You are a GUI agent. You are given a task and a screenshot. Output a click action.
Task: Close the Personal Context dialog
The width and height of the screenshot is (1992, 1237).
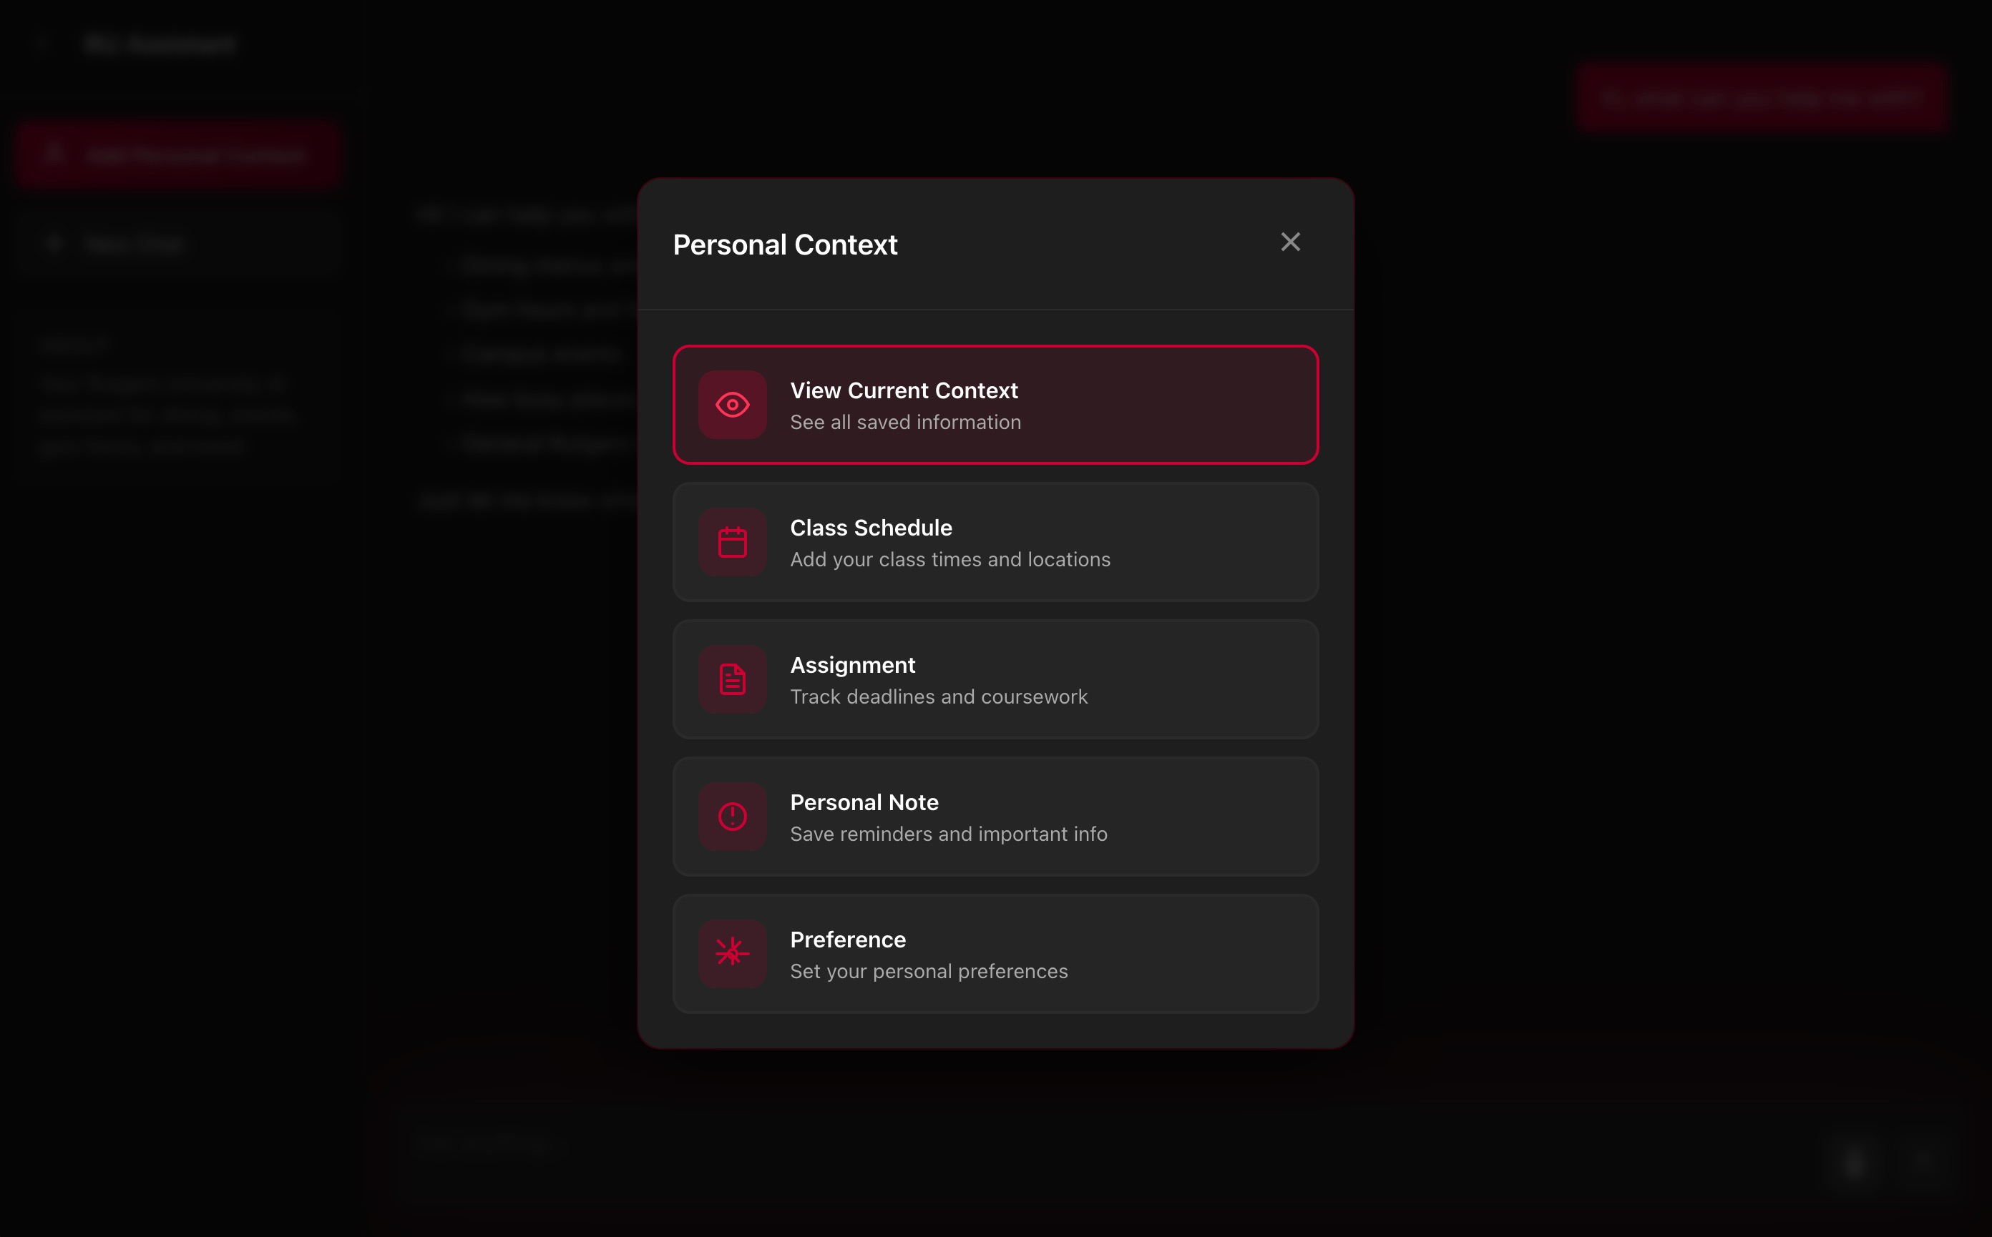point(1290,242)
